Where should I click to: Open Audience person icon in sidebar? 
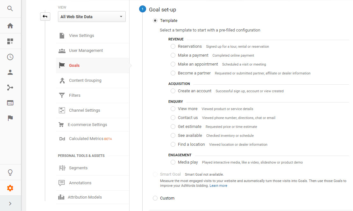coord(10,72)
